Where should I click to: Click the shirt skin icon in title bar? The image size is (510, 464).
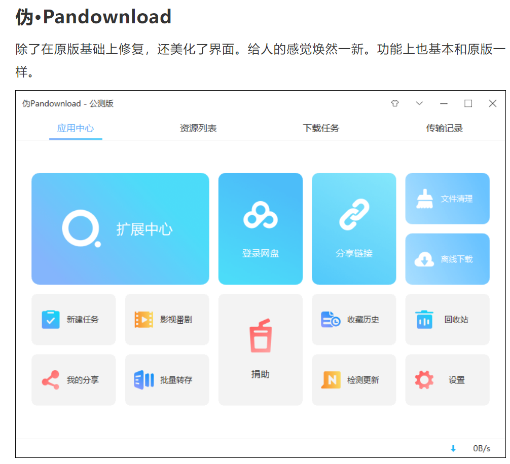point(395,103)
